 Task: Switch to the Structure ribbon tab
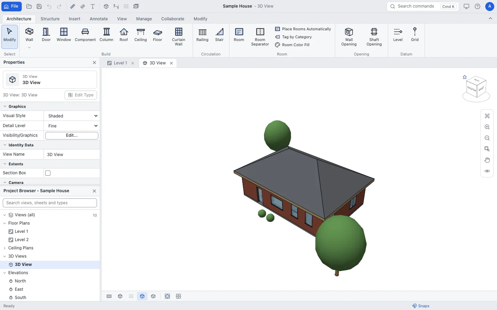pos(50,19)
